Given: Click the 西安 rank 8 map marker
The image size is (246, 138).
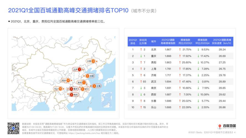Looking at the screenshot, I should pyautogui.click(x=66, y=80).
